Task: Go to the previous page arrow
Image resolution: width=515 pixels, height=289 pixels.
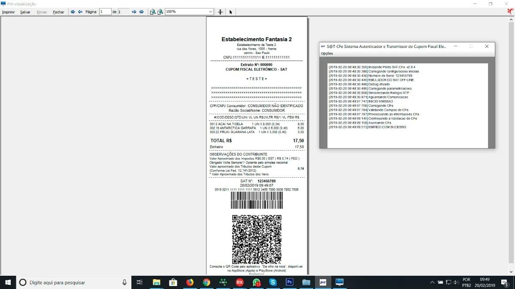Action: pyautogui.click(x=80, y=12)
